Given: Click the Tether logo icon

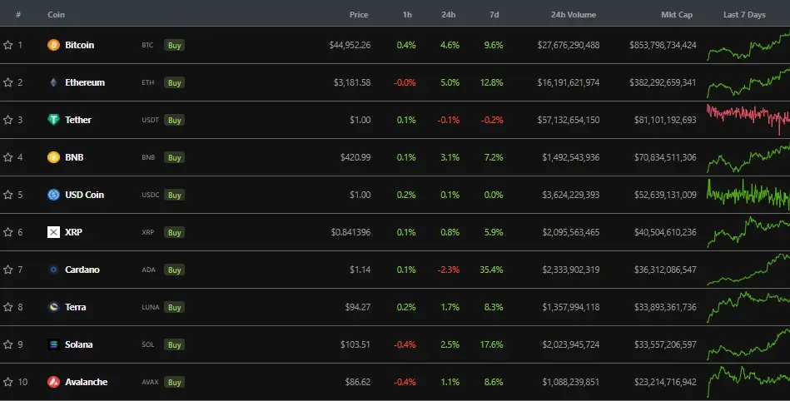Looking at the screenshot, I should (53, 120).
